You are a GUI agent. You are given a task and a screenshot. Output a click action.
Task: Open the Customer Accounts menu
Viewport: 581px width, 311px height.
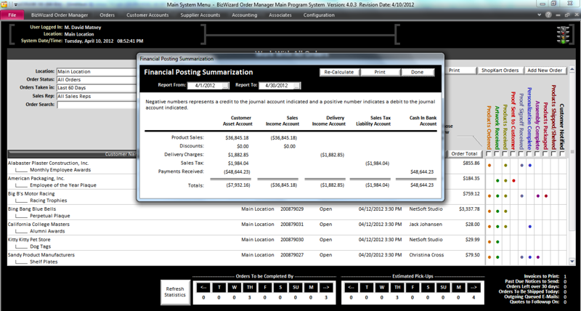click(147, 15)
